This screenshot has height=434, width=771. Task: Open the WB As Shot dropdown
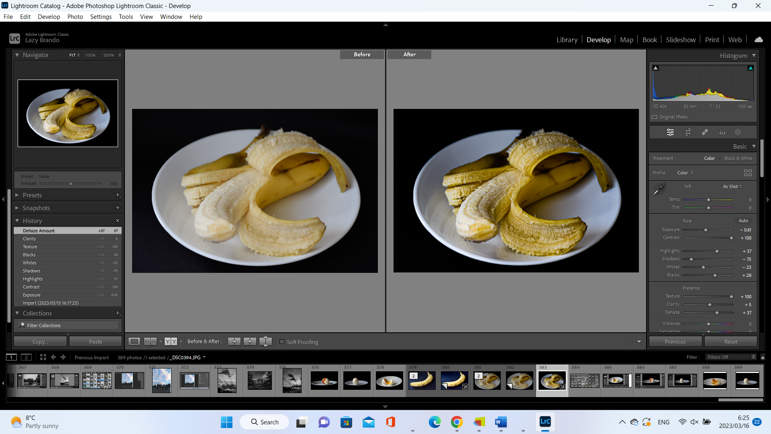click(x=732, y=186)
